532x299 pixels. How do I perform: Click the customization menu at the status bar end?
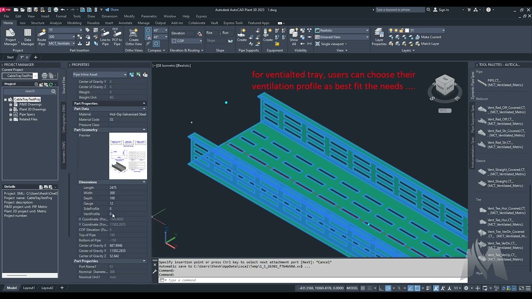(x=527, y=288)
